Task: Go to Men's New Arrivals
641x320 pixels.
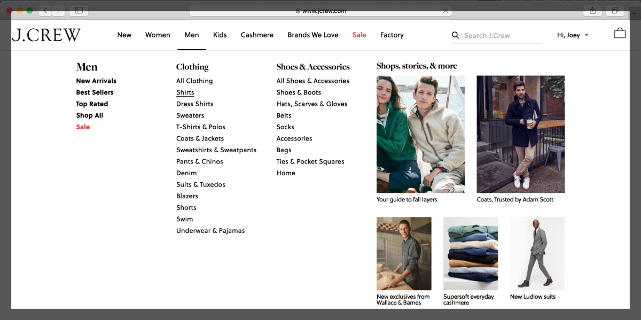Action: point(96,81)
